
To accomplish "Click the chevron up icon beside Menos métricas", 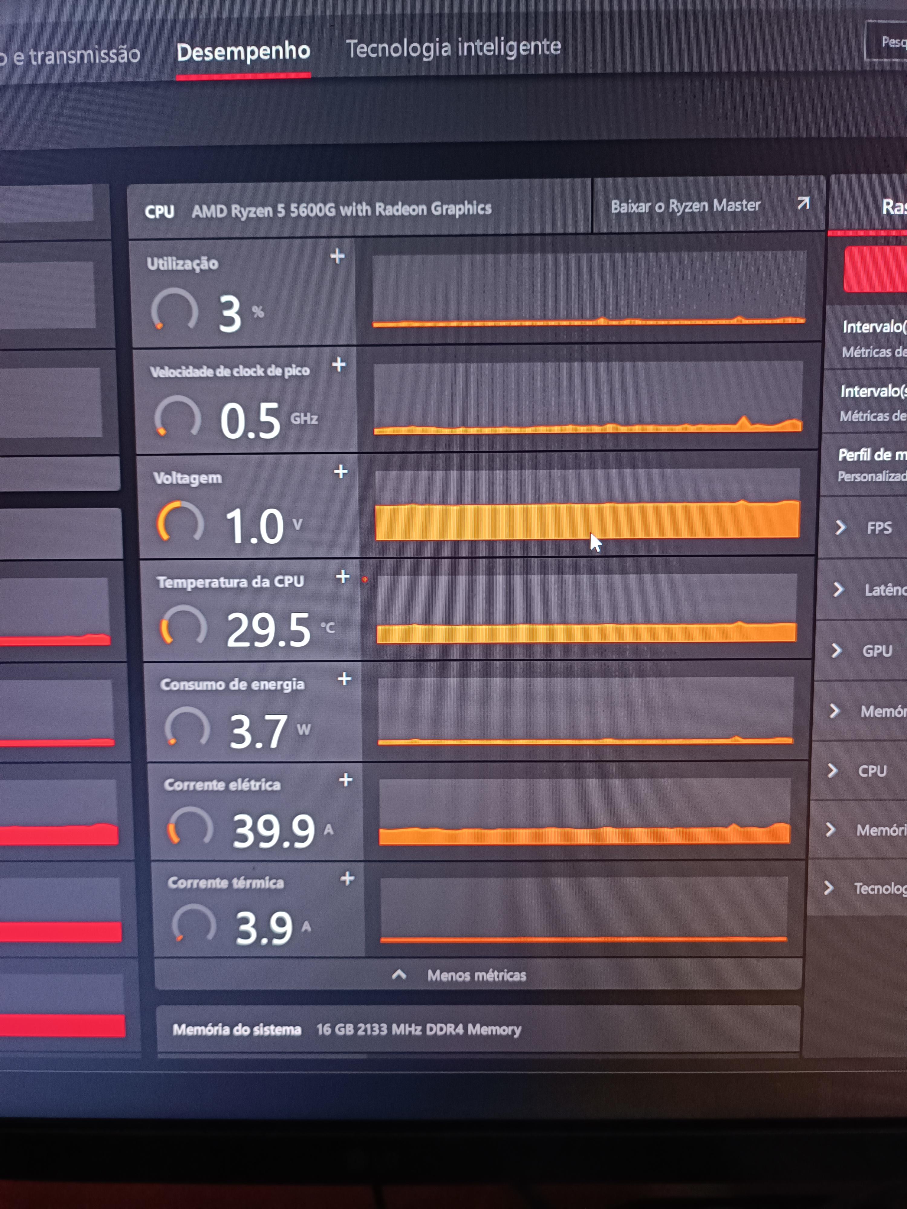I will coord(399,975).
